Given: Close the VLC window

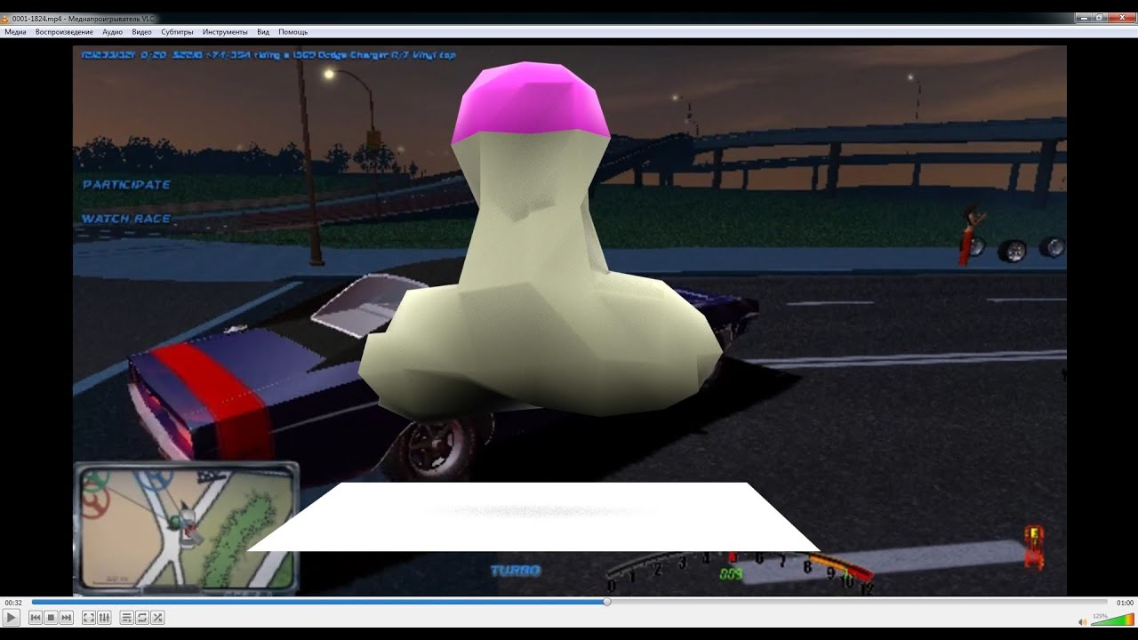Looking at the screenshot, I should point(1120,17).
